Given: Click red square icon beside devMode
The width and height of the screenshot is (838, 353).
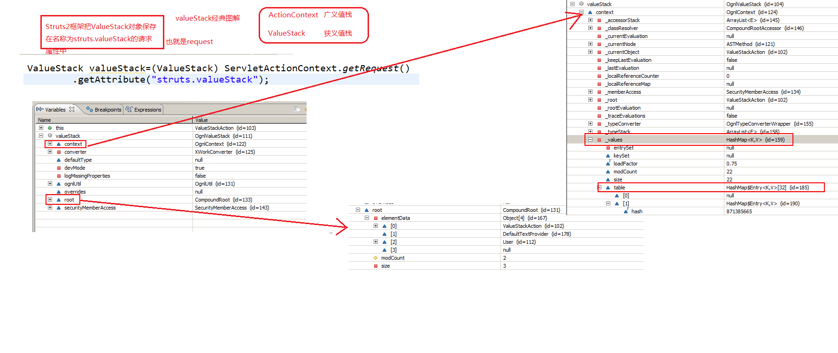Looking at the screenshot, I should pyautogui.click(x=59, y=168).
